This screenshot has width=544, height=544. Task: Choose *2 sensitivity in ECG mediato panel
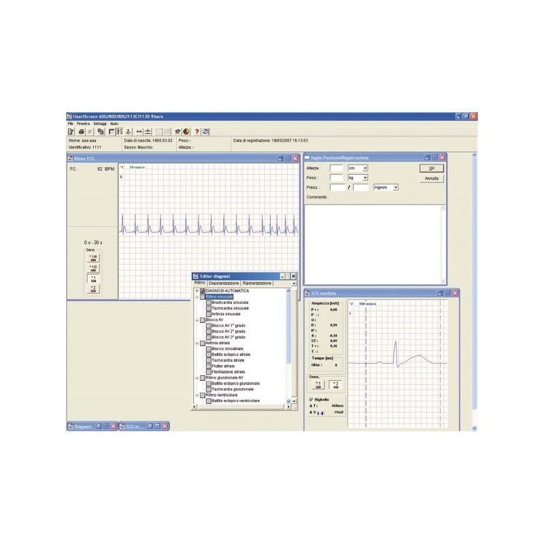pos(335,384)
